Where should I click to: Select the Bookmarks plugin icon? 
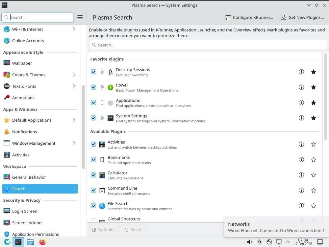(x=102, y=159)
